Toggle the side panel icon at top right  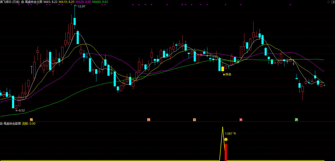332,2
